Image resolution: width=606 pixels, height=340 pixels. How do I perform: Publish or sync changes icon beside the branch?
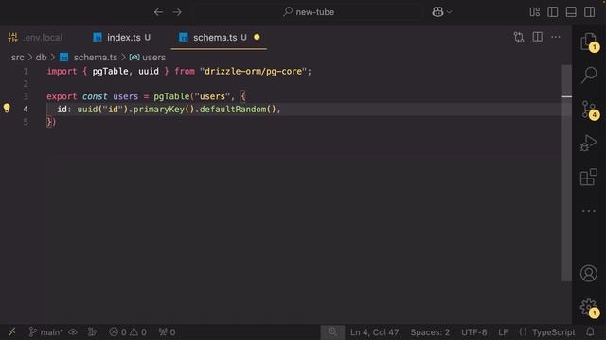(x=73, y=331)
